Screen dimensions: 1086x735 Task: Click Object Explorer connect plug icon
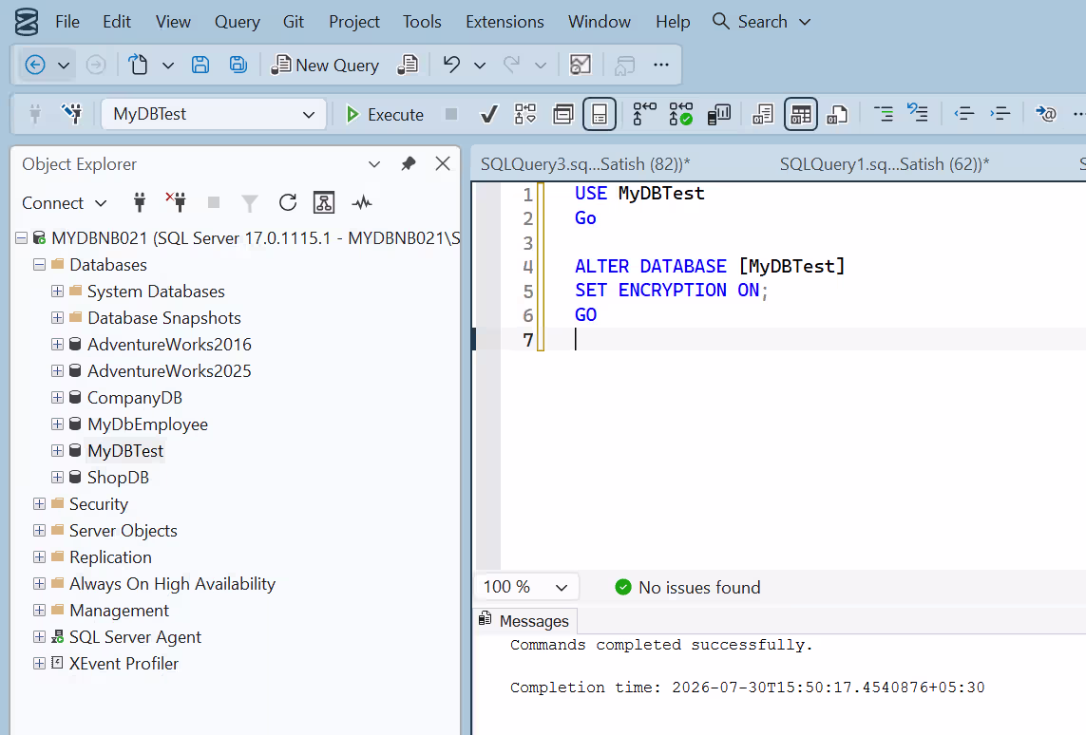point(140,203)
